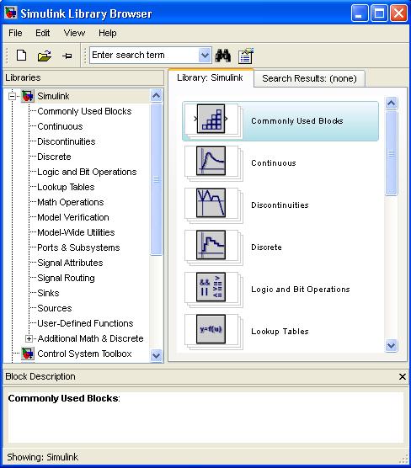Maximize the Simulink Library Browser window
Screen dimensions: 411x468
tap(379, 13)
